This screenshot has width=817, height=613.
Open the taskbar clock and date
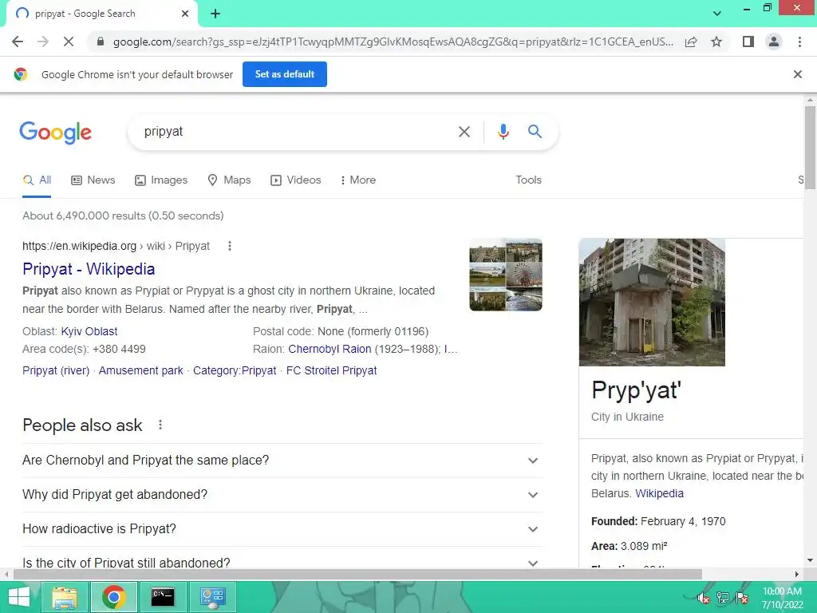782,598
